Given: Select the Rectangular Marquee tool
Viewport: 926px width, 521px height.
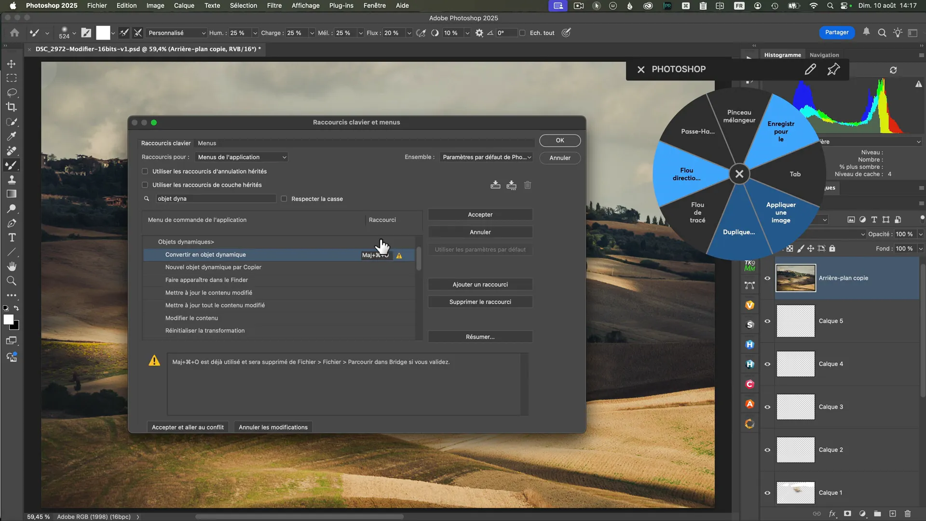Looking at the screenshot, I should pyautogui.click(x=12, y=78).
